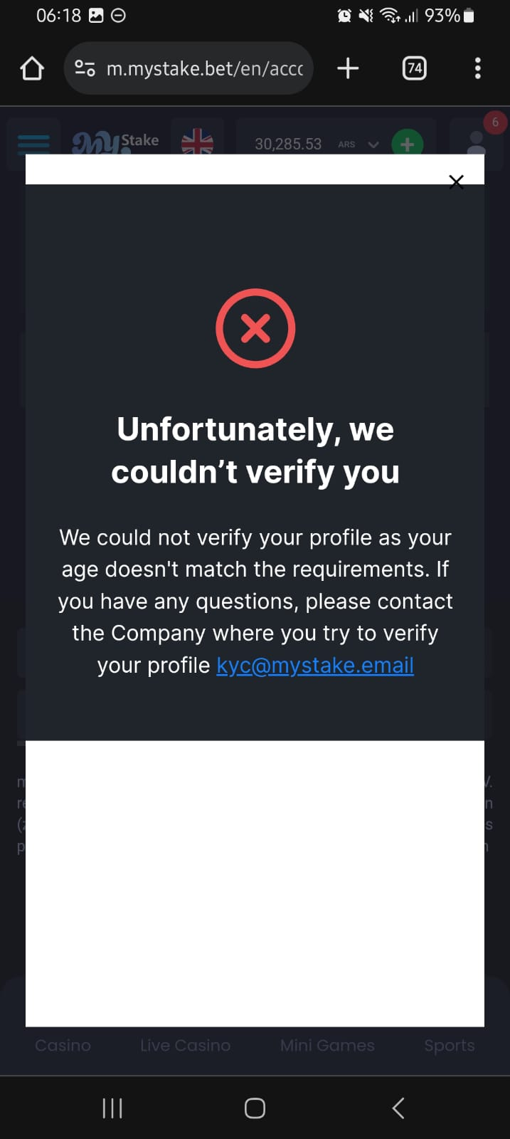Switch to the Live Casino tab
The width and height of the screenshot is (510, 1139).
tap(185, 1045)
